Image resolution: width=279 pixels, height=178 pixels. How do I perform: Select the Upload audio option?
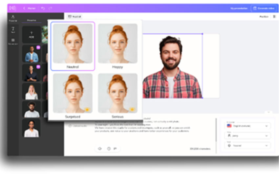pos(78,126)
